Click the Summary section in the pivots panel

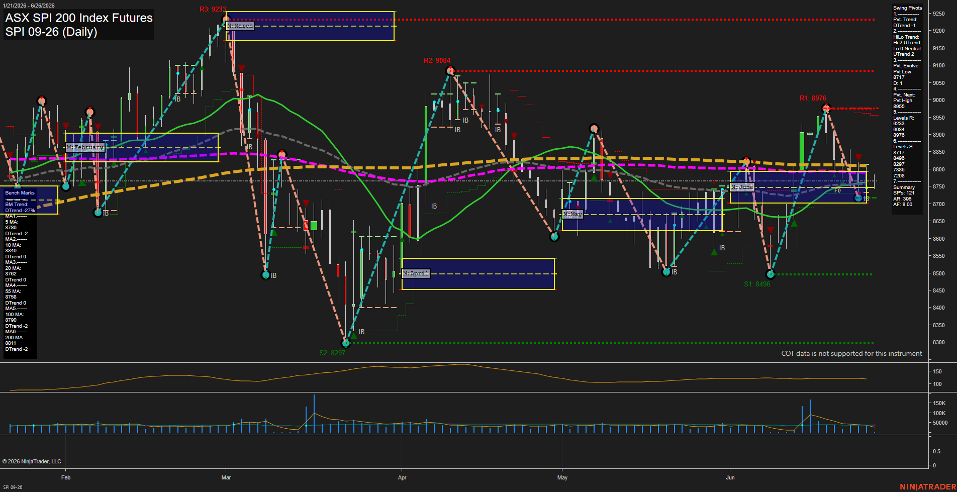(x=904, y=196)
